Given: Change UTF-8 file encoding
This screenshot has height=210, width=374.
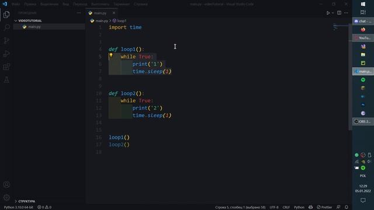Looking at the screenshot, I should tap(274, 207).
